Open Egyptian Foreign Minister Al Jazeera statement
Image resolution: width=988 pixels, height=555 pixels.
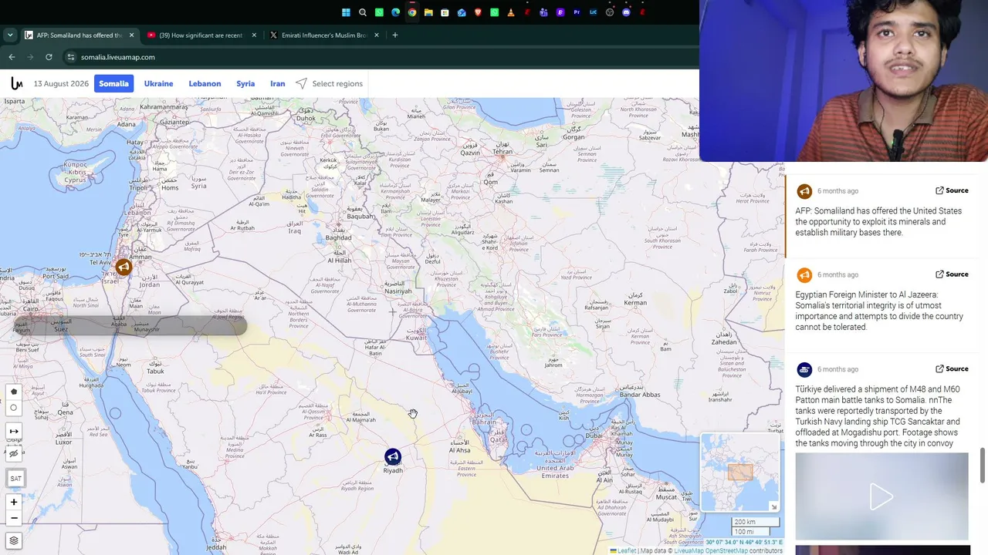(x=879, y=311)
